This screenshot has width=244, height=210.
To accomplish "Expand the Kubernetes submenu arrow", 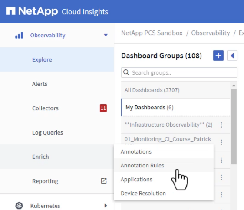I will point(106,206).
